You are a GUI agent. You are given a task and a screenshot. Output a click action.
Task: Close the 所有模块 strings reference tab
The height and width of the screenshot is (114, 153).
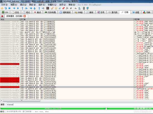(x=25, y=16)
